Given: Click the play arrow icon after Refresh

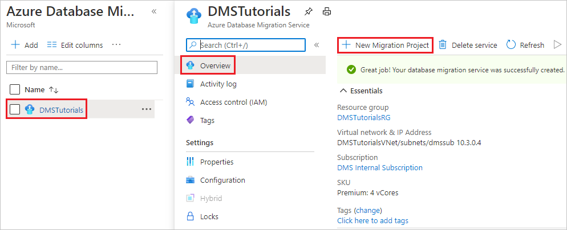Looking at the screenshot, I should [x=557, y=45].
